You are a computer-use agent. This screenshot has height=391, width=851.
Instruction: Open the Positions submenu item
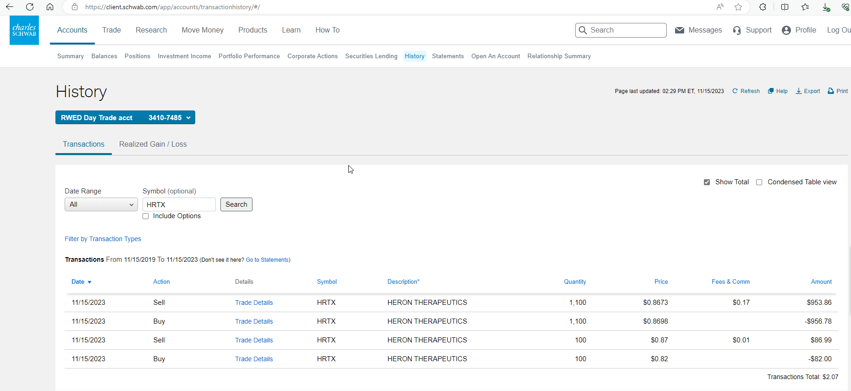tap(137, 56)
